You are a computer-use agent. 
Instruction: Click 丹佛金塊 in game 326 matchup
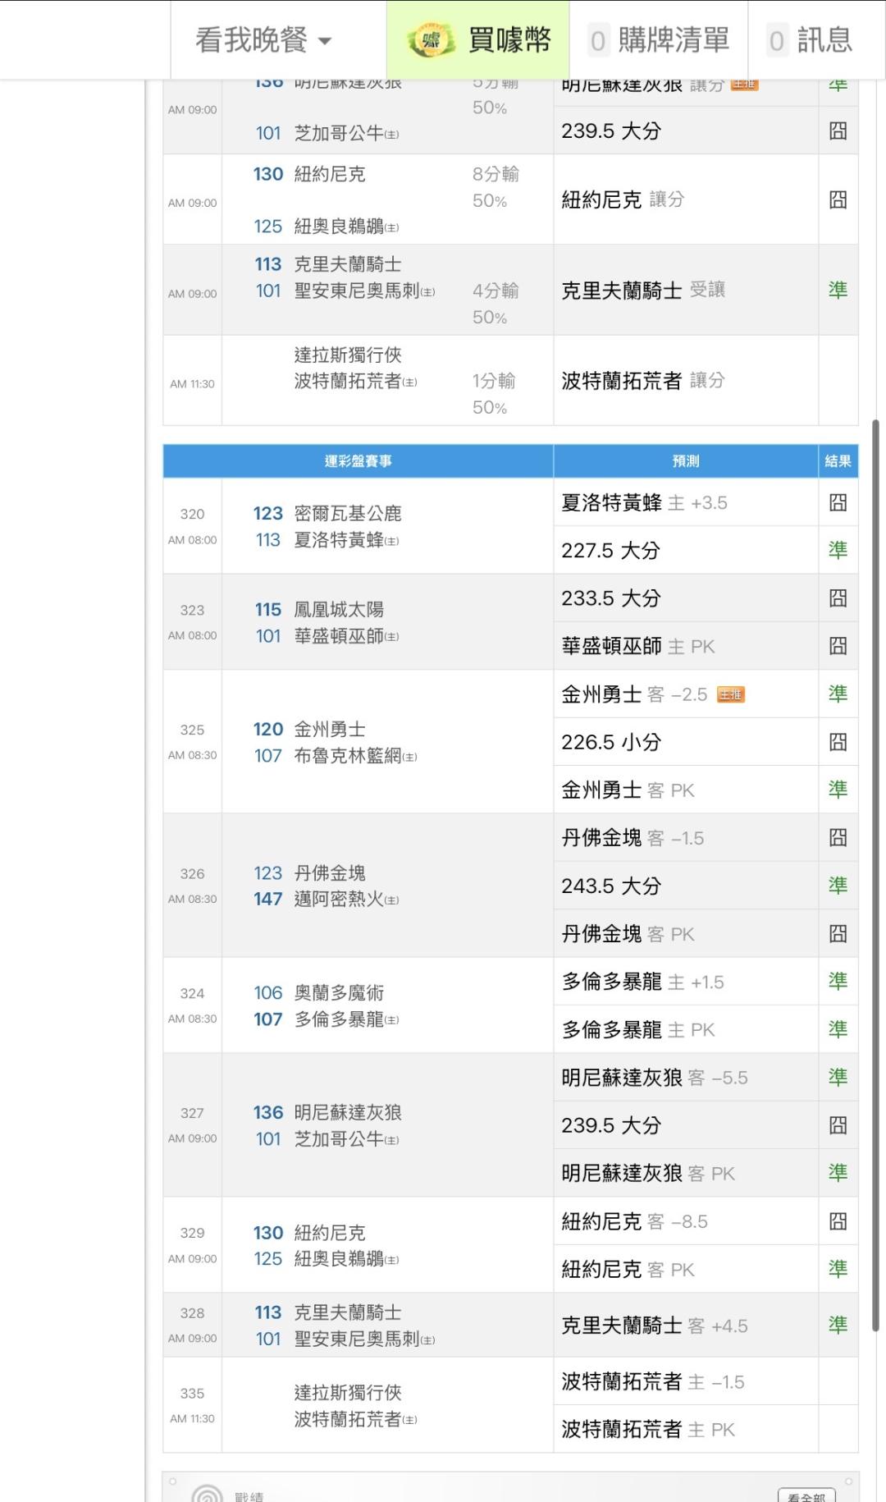point(330,873)
